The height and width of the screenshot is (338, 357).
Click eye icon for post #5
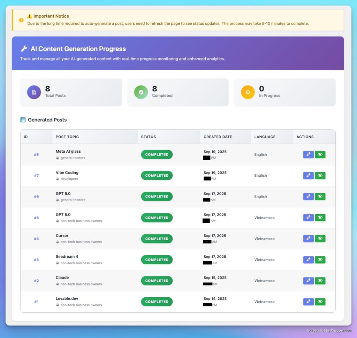[x=320, y=218]
